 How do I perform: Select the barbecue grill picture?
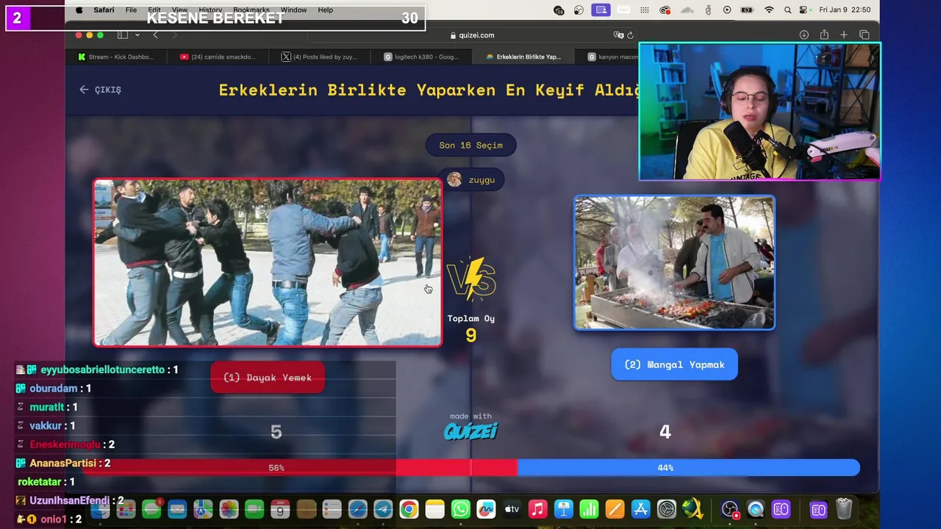(x=674, y=262)
